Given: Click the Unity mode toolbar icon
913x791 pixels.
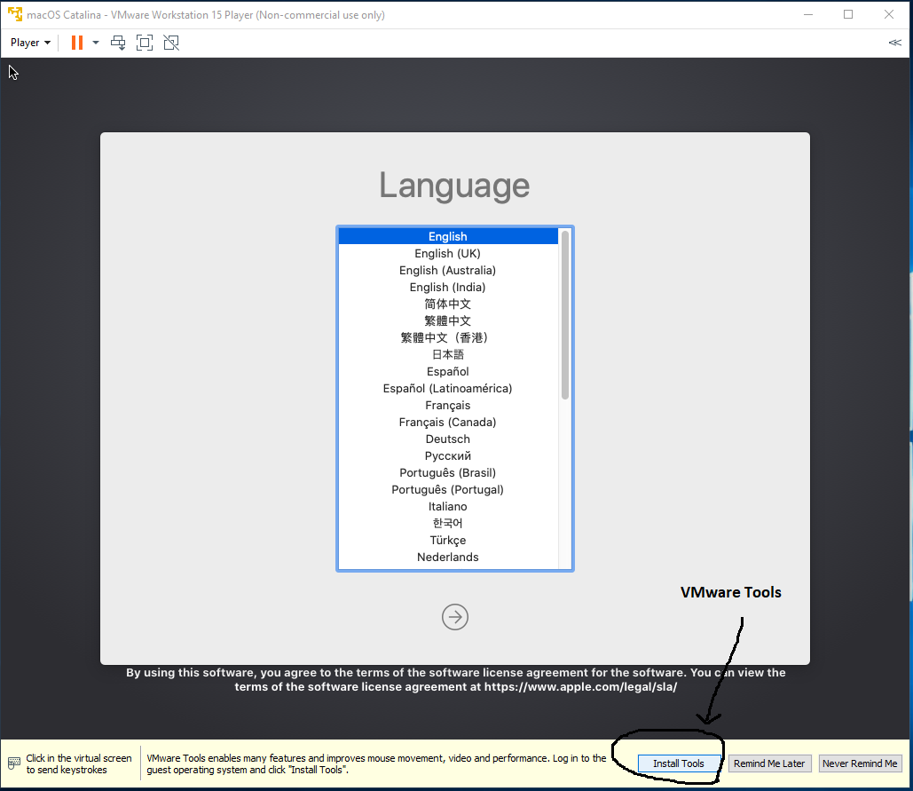Looking at the screenshot, I should (x=171, y=43).
